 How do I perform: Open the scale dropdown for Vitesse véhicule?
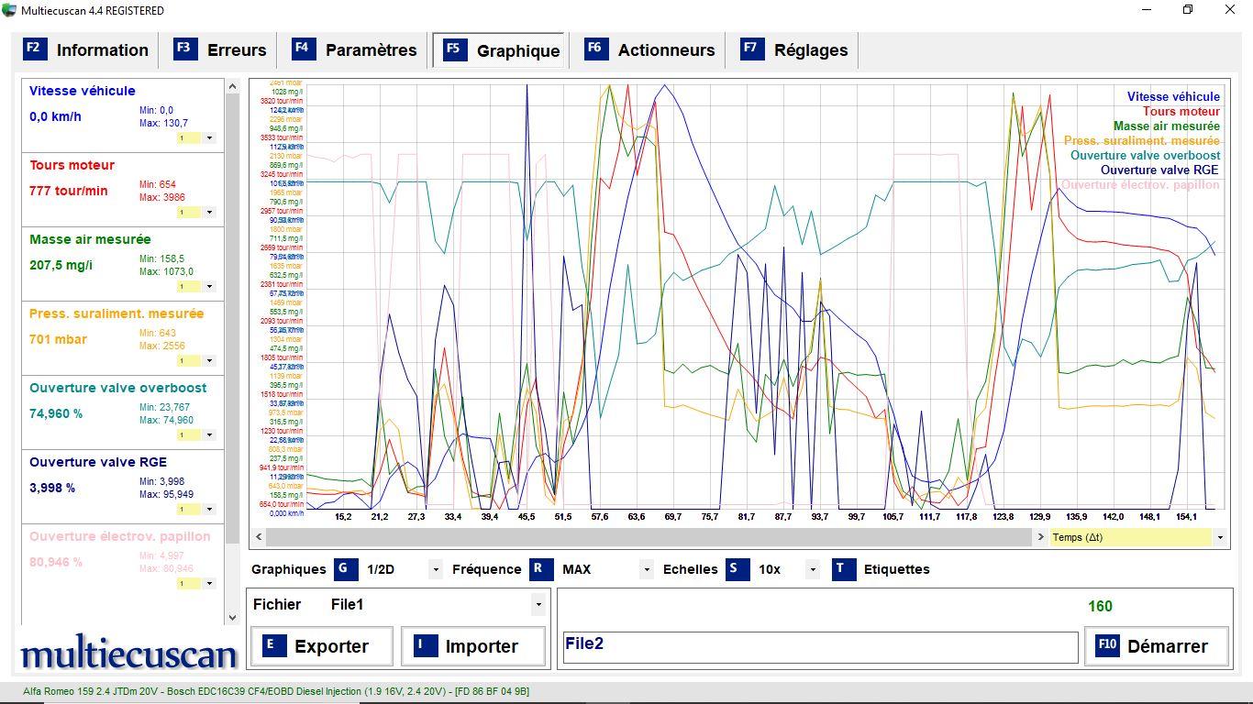point(209,138)
